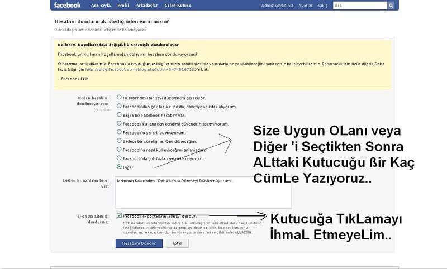Select 'Facebook'u yararlı bulmuyorum' radio button
The height and width of the screenshot is (269, 447).
tap(119, 132)
